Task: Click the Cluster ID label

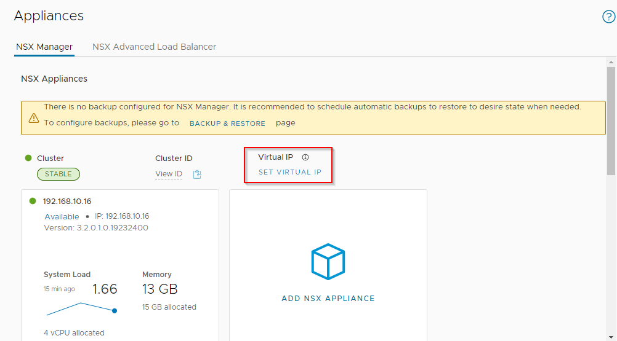Action: point(174,158)
